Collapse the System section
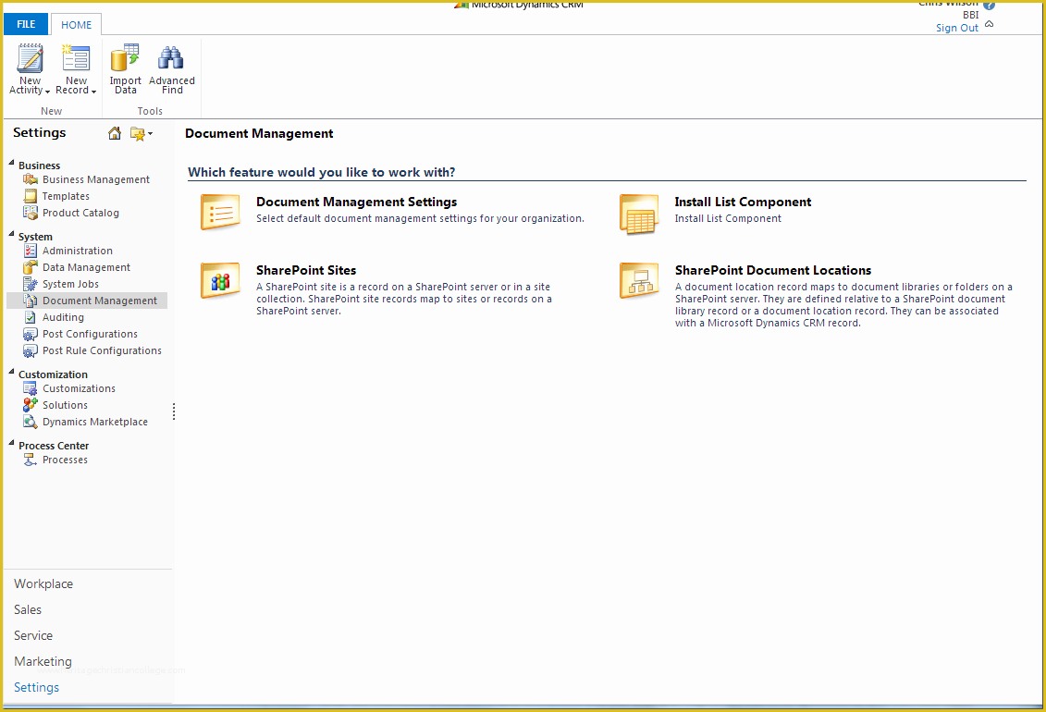 coord(11,234)
